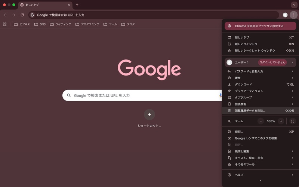Open a new tab with the plus button

[77, 5]
